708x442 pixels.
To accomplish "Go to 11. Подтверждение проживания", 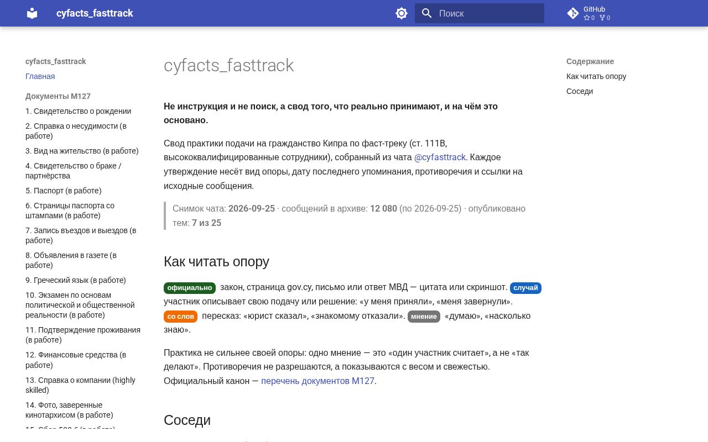I will pyautogui.click(x=83, y=335).
